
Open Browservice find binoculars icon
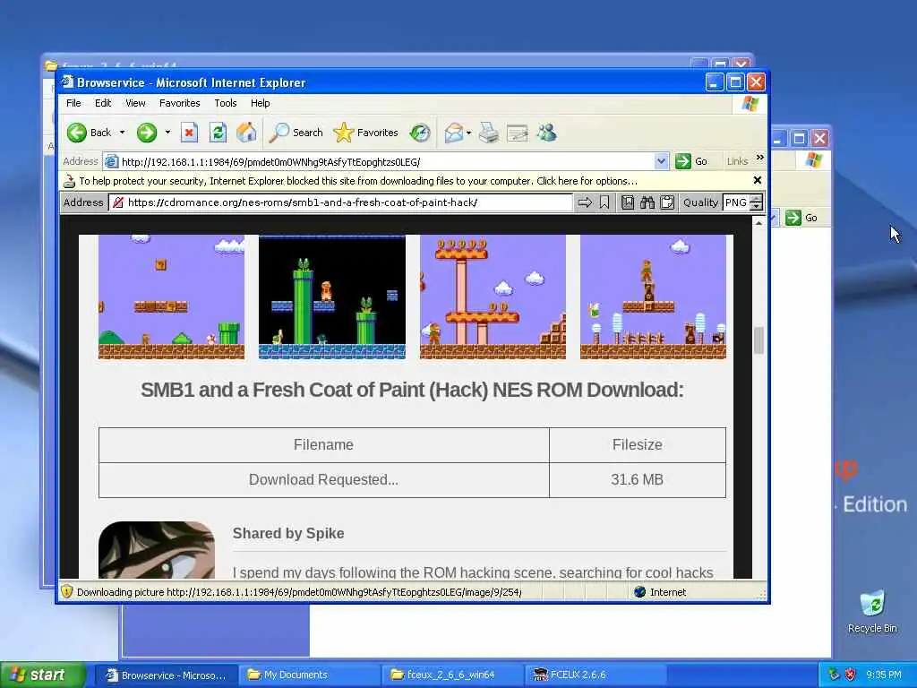(x=647, y=202)
